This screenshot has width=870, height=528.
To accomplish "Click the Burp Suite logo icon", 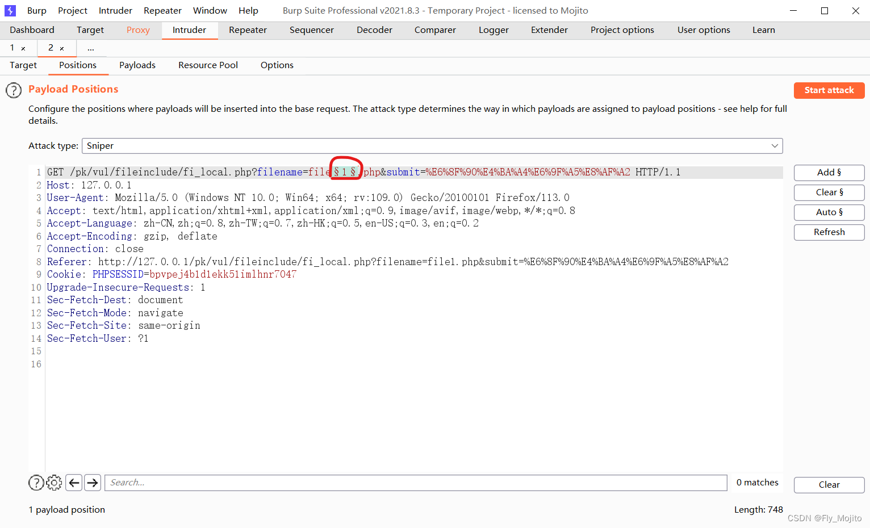I will (x=10, y=10).
